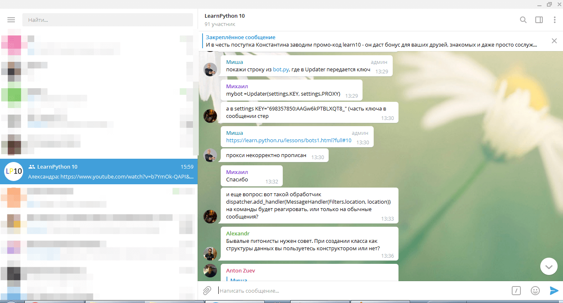Click the group icon beside LearnPython 10 name
Viewport: 563px width, 303px height.
pyautogui.click(x=32, y=167)
